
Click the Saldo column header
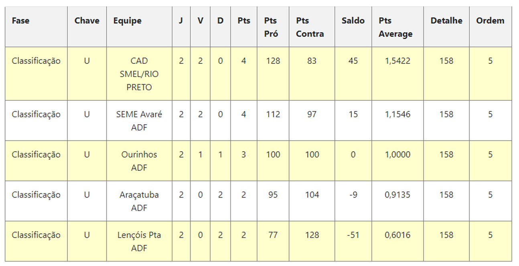[x=353, y=21]
